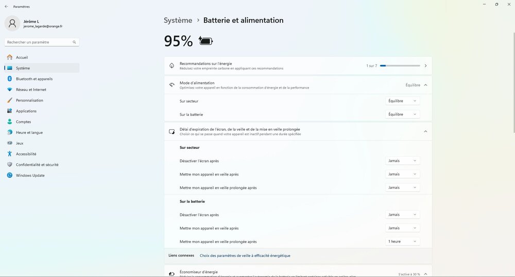
Task: Click the search magnifier icon
Action: pyautogui.click(x=74, y=42)
